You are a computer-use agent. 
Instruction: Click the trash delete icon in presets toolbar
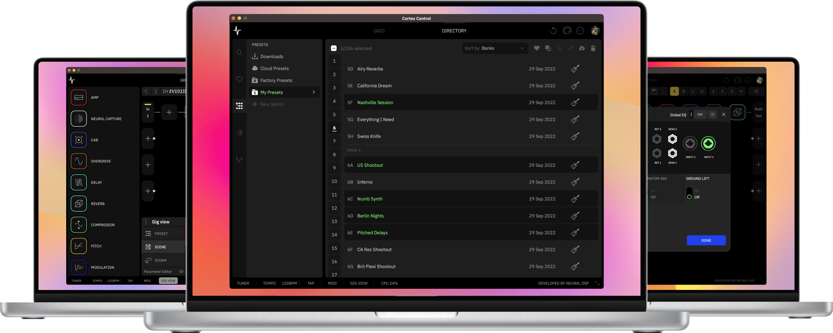coord(593,48)
